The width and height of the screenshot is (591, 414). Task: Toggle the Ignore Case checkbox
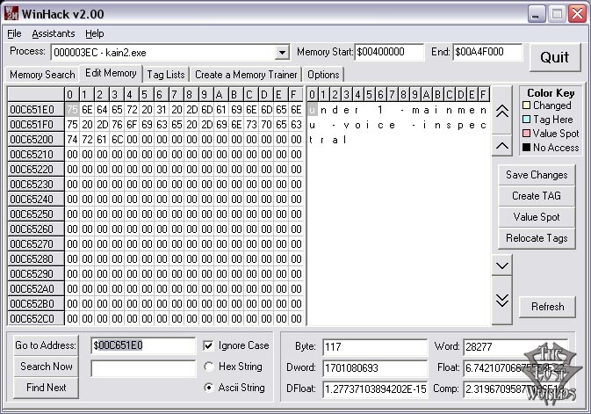pos(208,345)
